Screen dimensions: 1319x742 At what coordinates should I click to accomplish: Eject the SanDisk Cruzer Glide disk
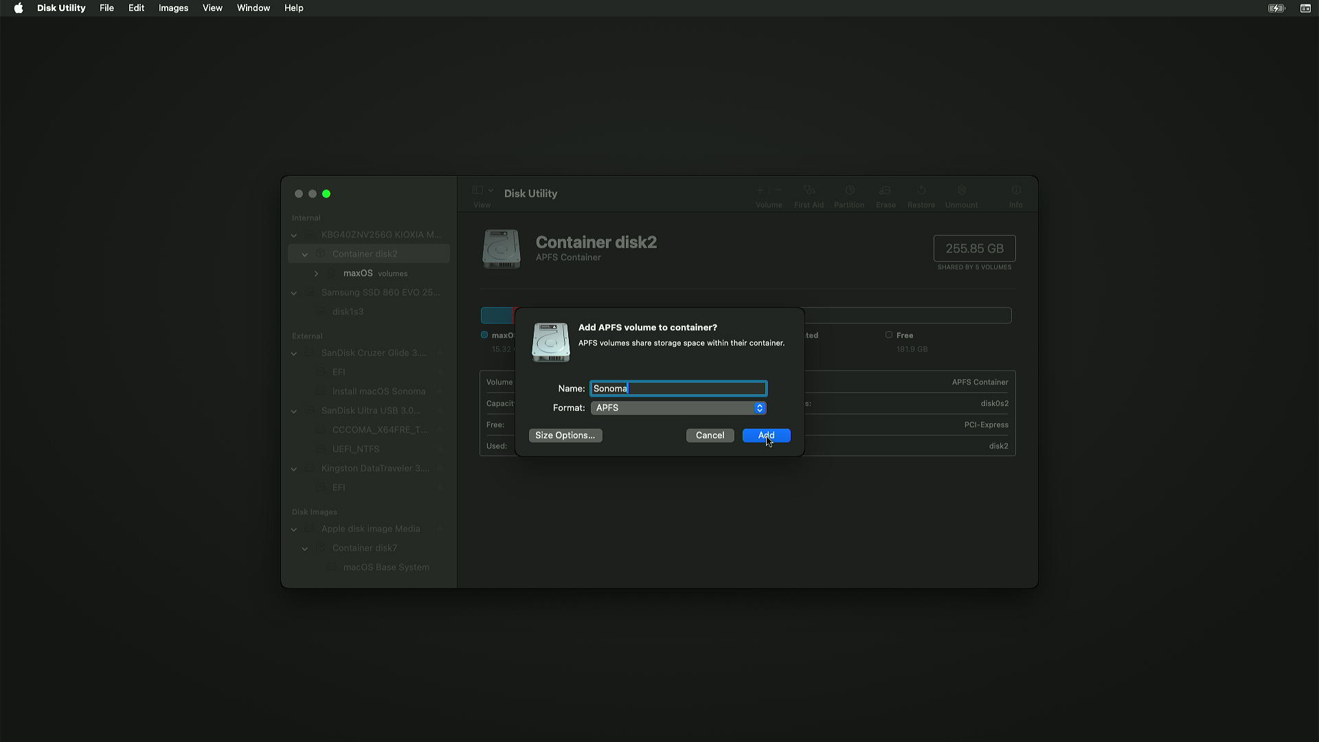click(x=440, y=353)
